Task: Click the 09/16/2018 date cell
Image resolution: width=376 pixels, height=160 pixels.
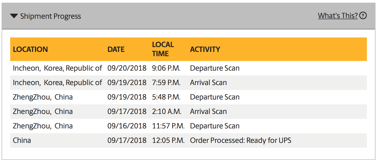Action: [x=127, y=126]
